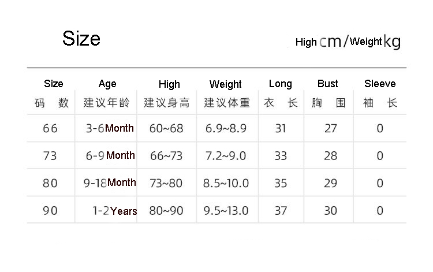Click the 9.5~13.0 weight cell
Viewport: 433px width, 272px height.
[226, 211]
